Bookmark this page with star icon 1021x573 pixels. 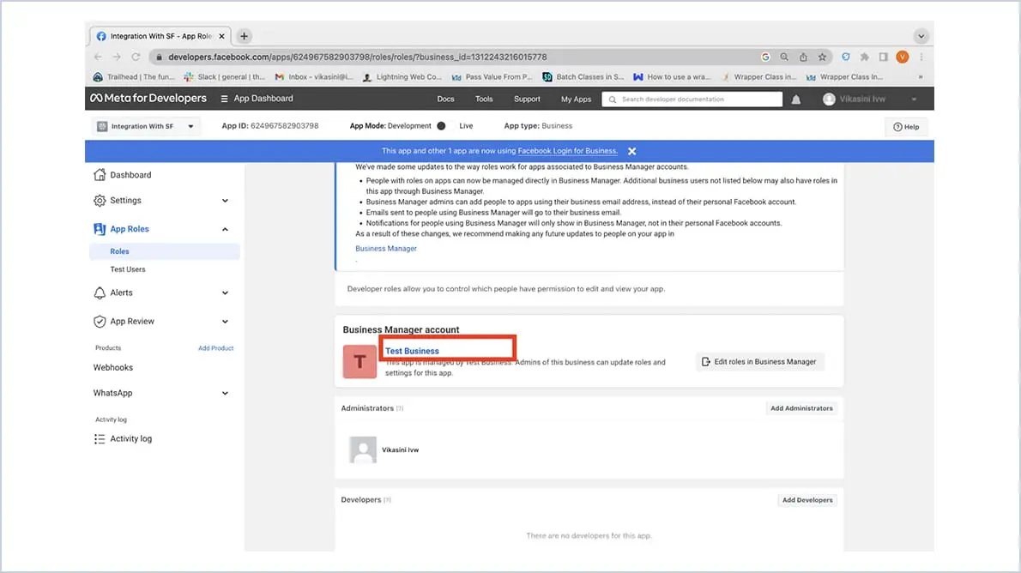[x=823, y=57]
